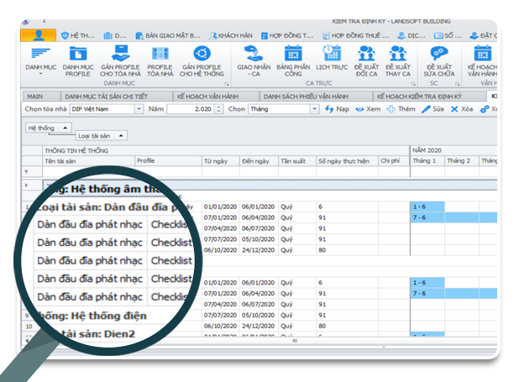Select GÁN PROFILE CHO TÒA NHÀ icon
The width and height of the screenshot is (519, 382).
120,61
